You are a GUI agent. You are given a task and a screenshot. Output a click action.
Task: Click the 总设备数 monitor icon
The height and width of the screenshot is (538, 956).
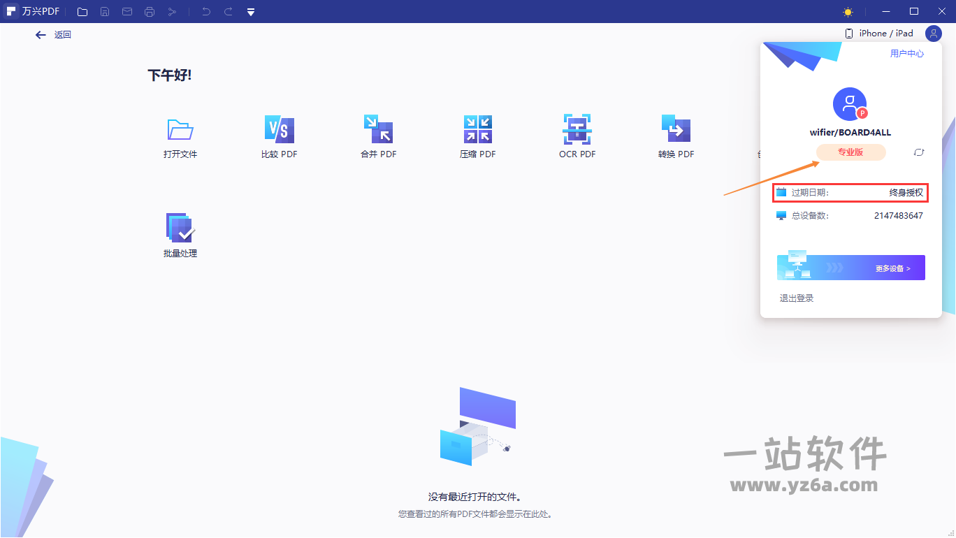781,216
